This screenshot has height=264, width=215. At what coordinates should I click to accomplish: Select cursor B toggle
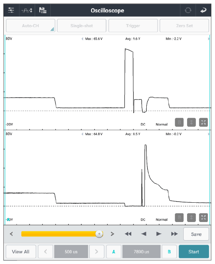click(169, 252)
